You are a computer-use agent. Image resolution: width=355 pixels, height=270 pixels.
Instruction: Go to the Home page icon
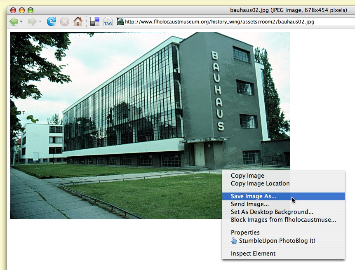(78, 21)
